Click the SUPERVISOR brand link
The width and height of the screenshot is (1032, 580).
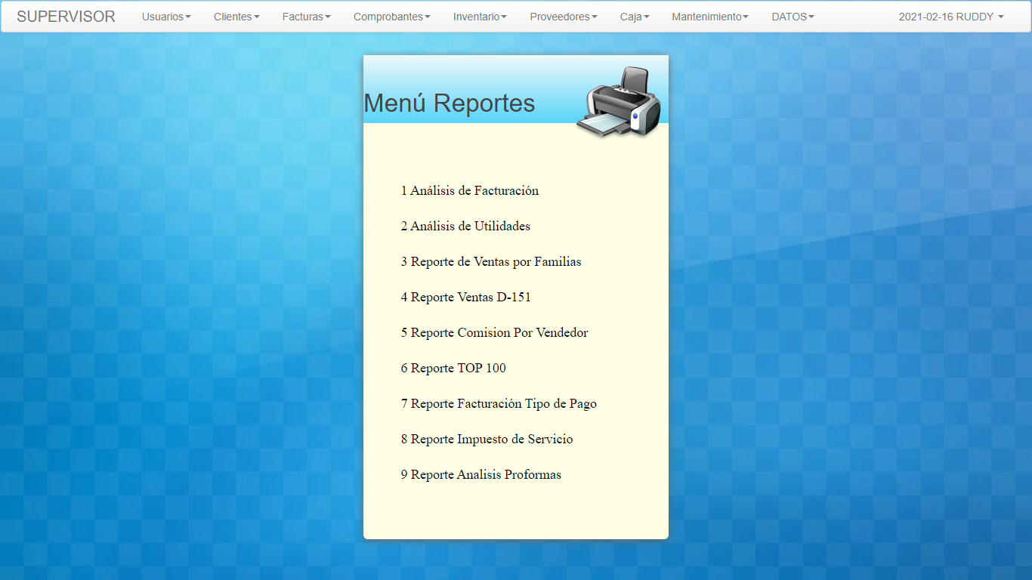(x=66, y=17)
